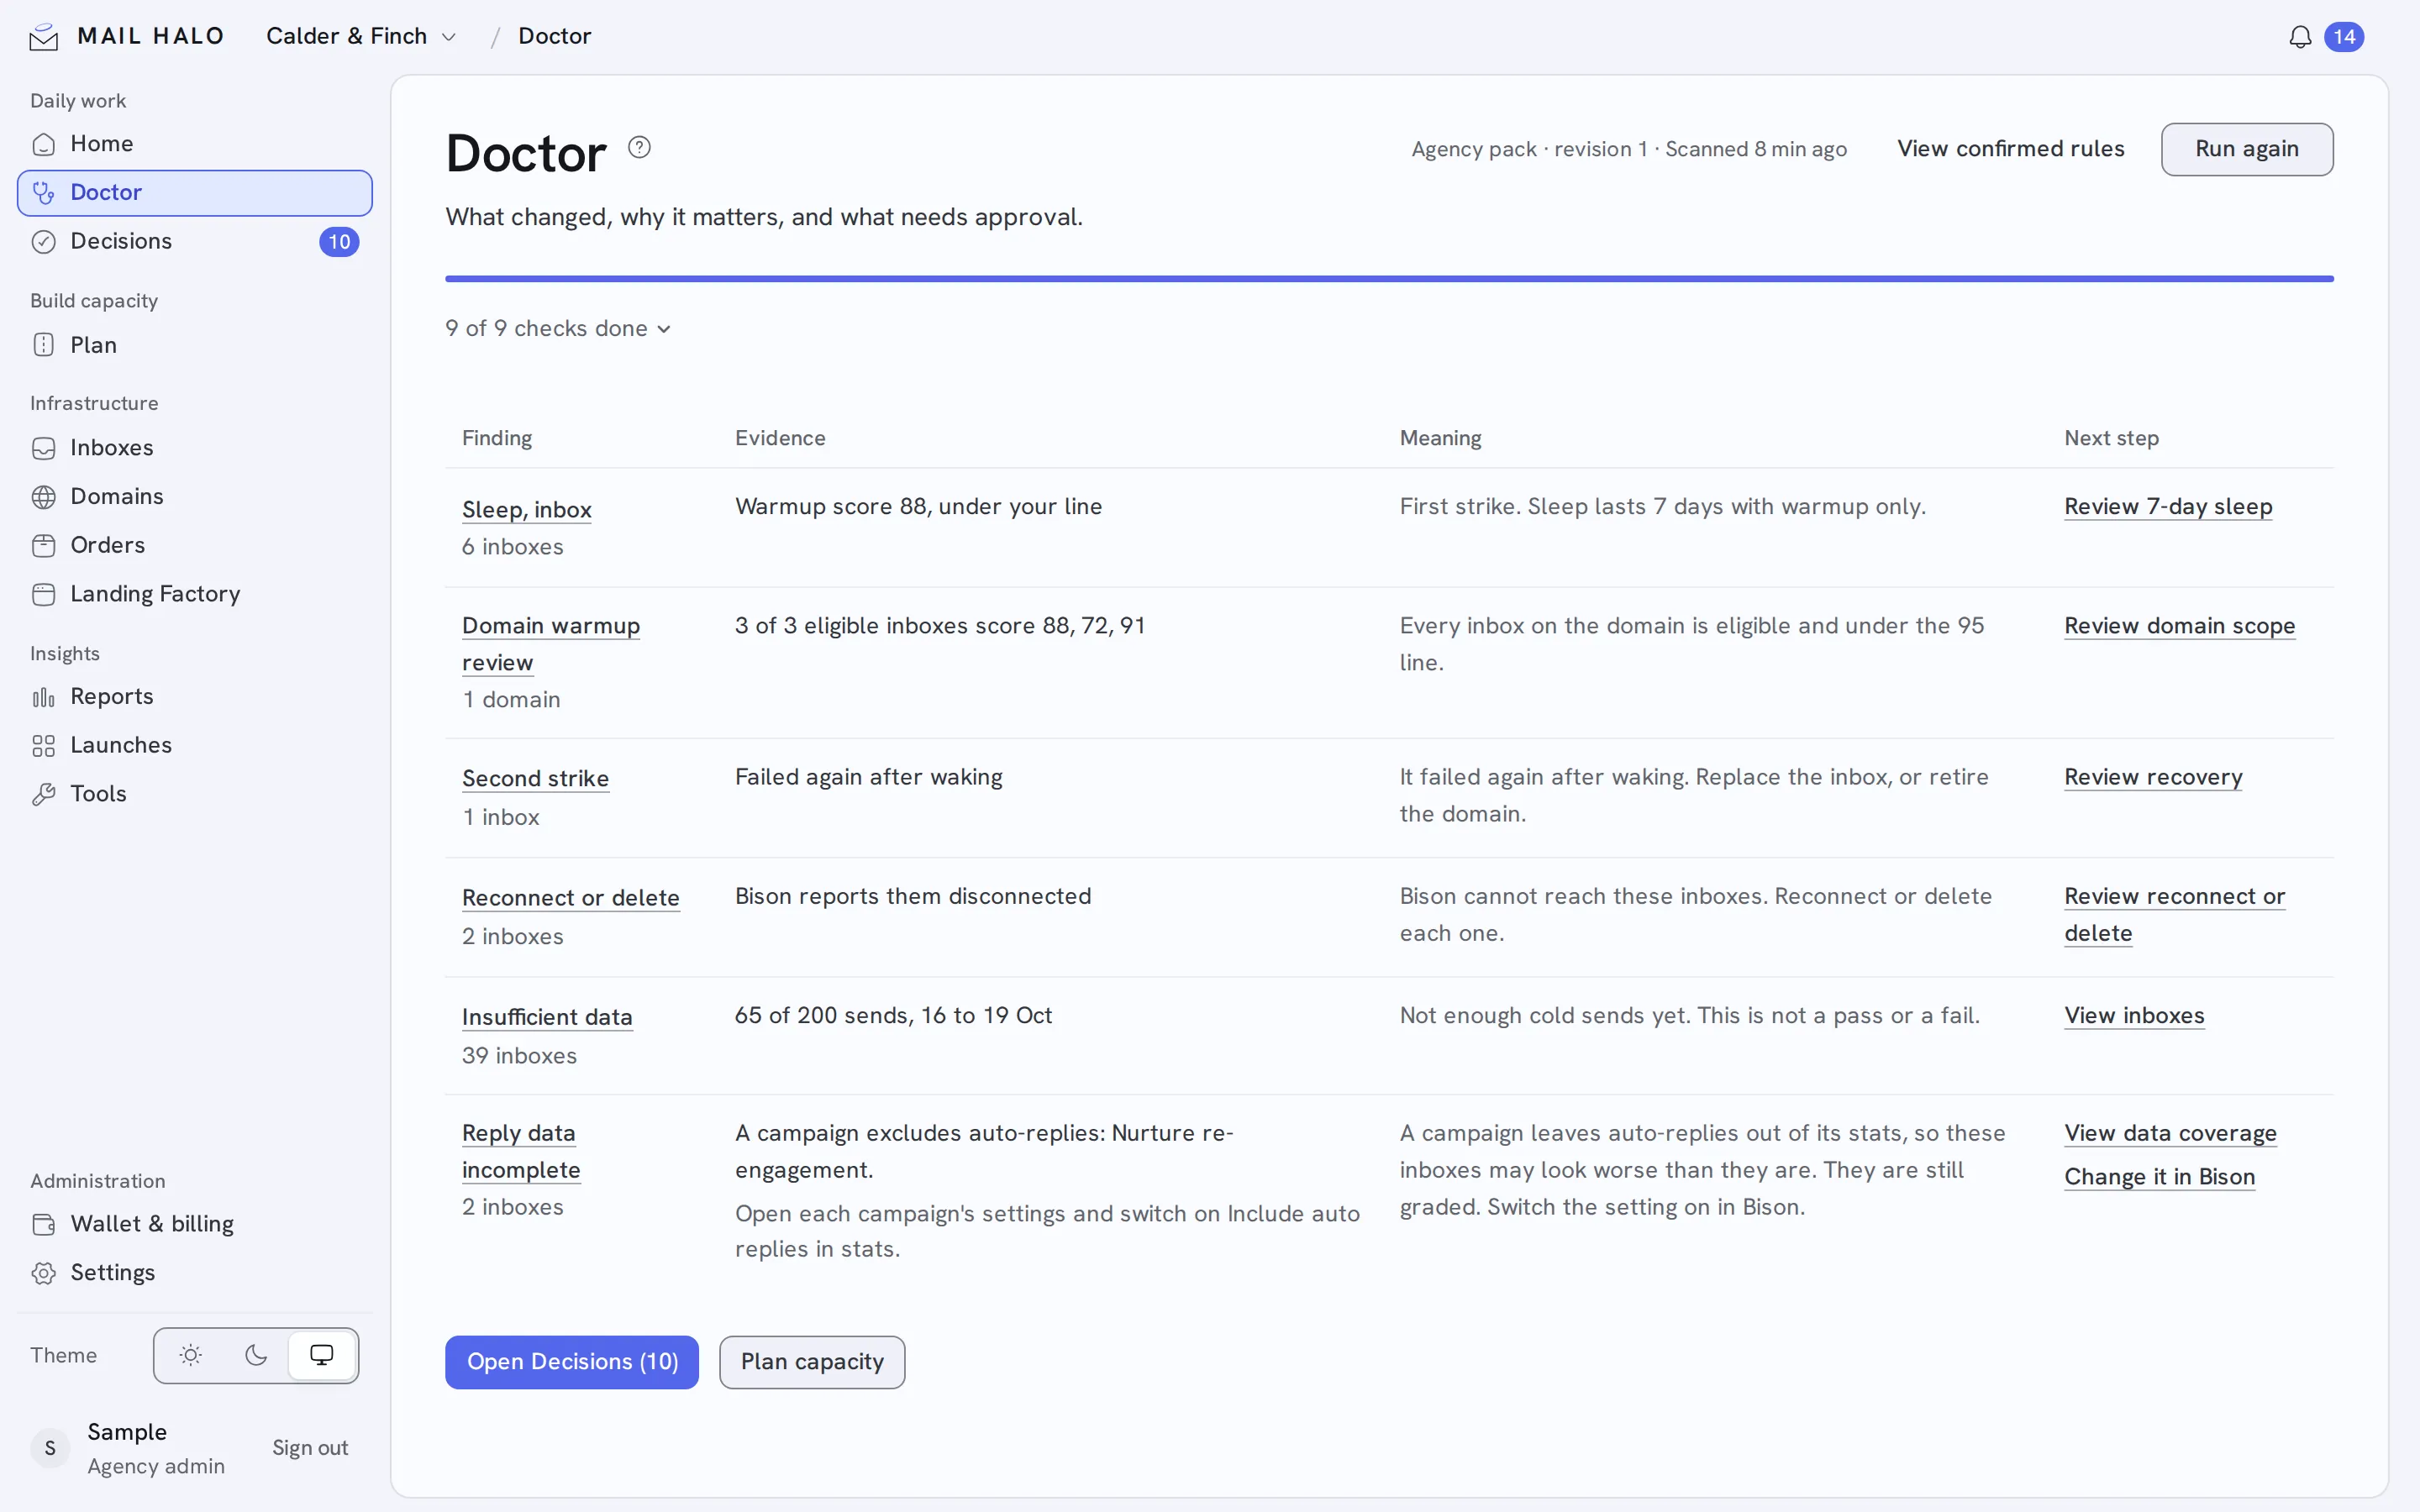Image resolution: width=2420 pixels, height=1512 pixels.
Task: Click Review recovery link
Action: 2153,777
